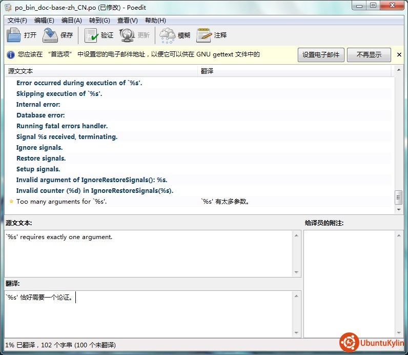The height and width of the screenshot is (355, 408).
Task: Open the File (文件) menu
Action: click(17, 21)
